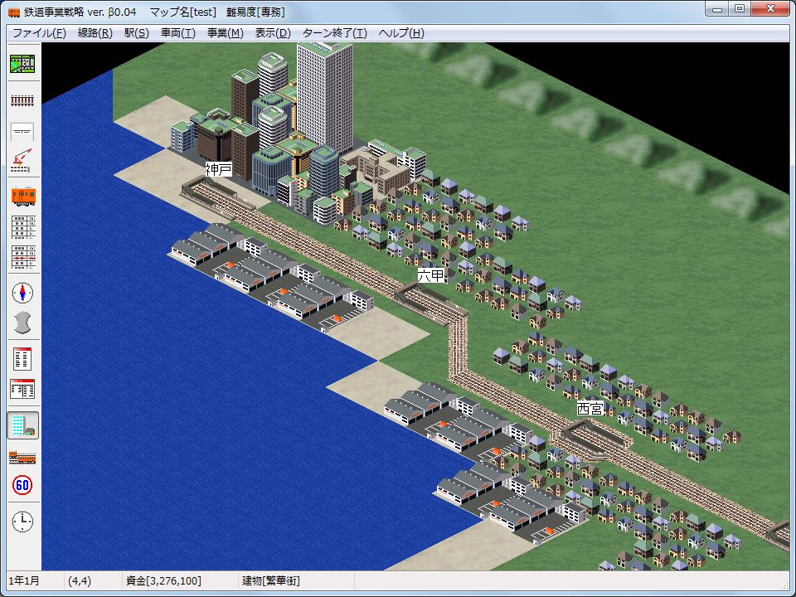Expand the 表示(D) menu
796x597 pixels.
pos(273,33)
